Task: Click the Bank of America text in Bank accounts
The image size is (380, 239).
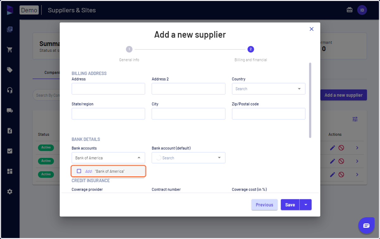Action: (x=89, y=158)
